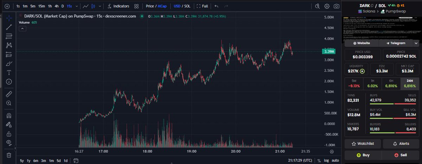Open the emoji icons tool
Image resolution: width=422 pixels, height=164 pixels.
click(9, 82)
